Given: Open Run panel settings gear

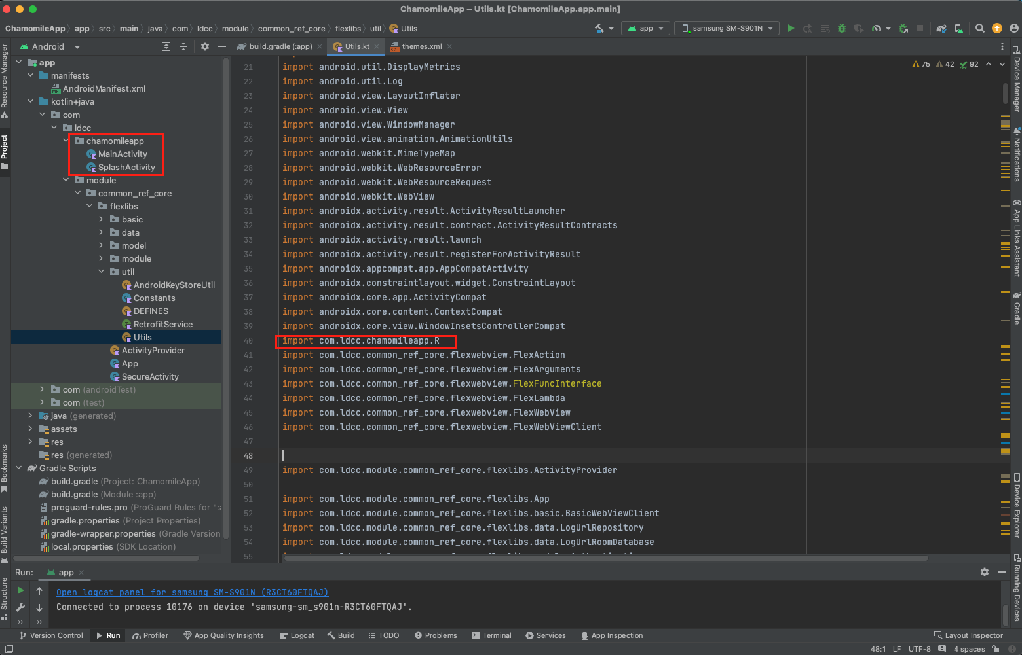Looking at the screenshot, I should point(984,572).
